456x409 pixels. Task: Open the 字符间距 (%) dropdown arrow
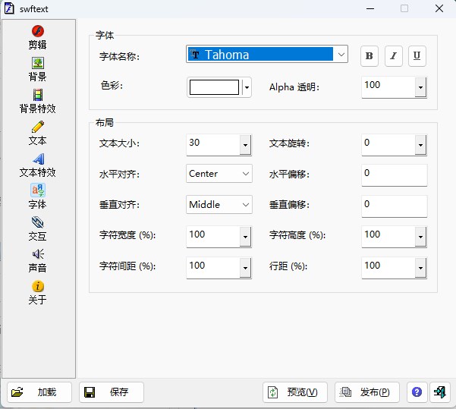[x=245, y=268]
